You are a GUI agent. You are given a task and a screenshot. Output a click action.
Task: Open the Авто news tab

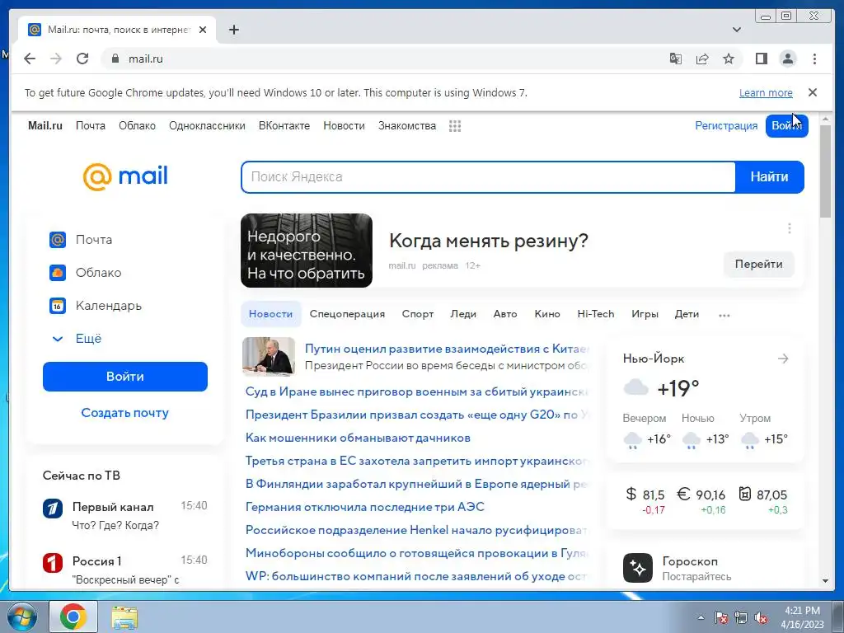pyautogui.click(x=505, y=314)
